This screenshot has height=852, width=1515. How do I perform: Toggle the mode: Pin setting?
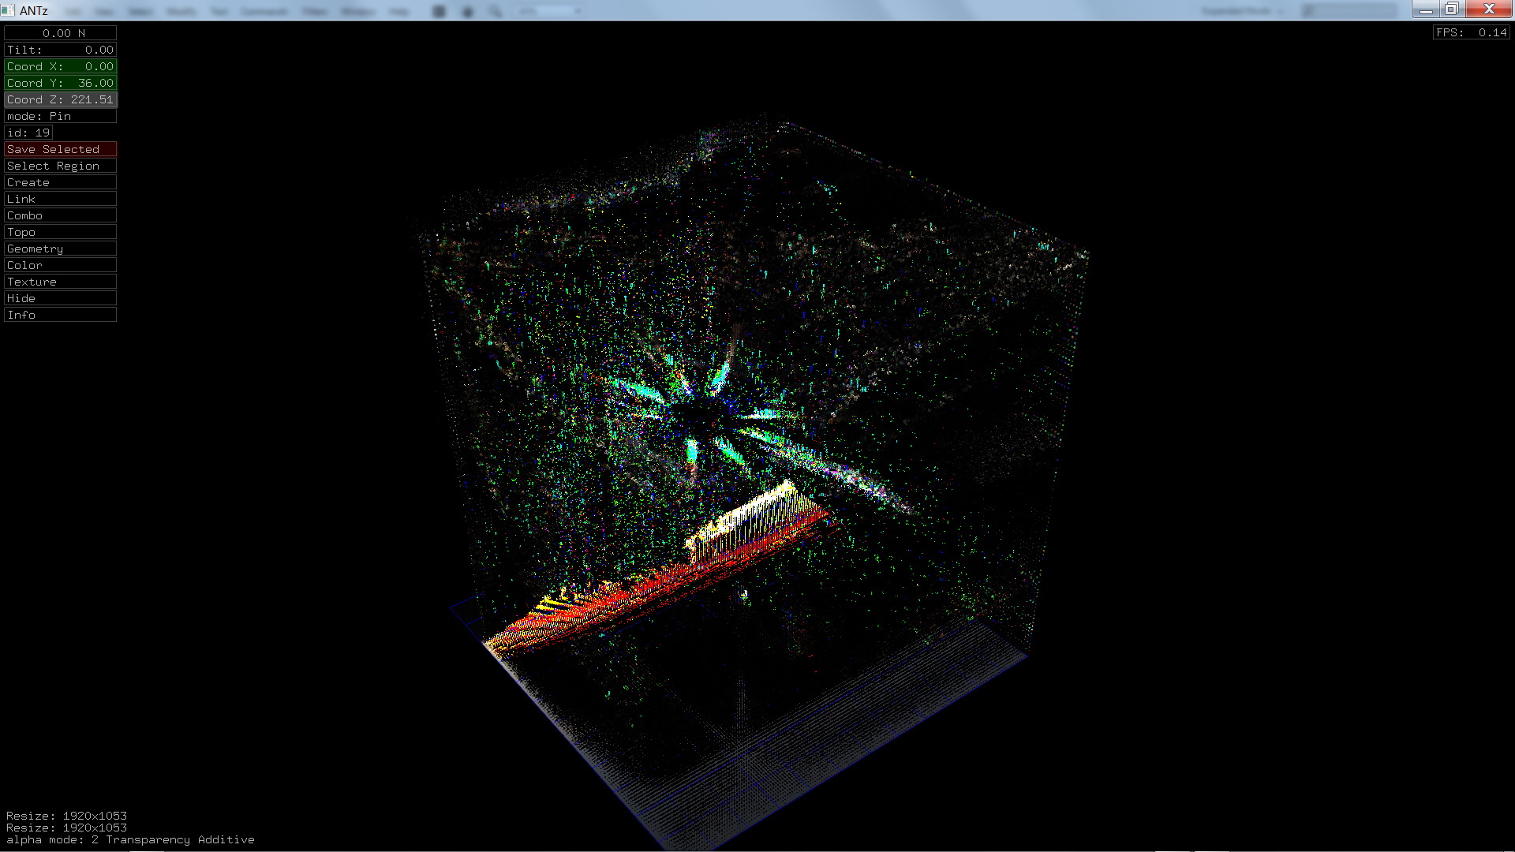60,116
